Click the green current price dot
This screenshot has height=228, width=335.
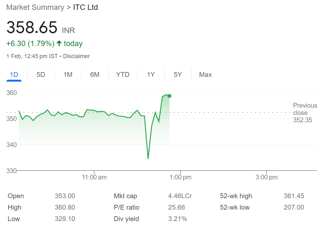click(x=169, y=96)
